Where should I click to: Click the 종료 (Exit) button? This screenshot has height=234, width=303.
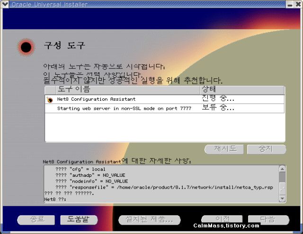tap(36, 220)
